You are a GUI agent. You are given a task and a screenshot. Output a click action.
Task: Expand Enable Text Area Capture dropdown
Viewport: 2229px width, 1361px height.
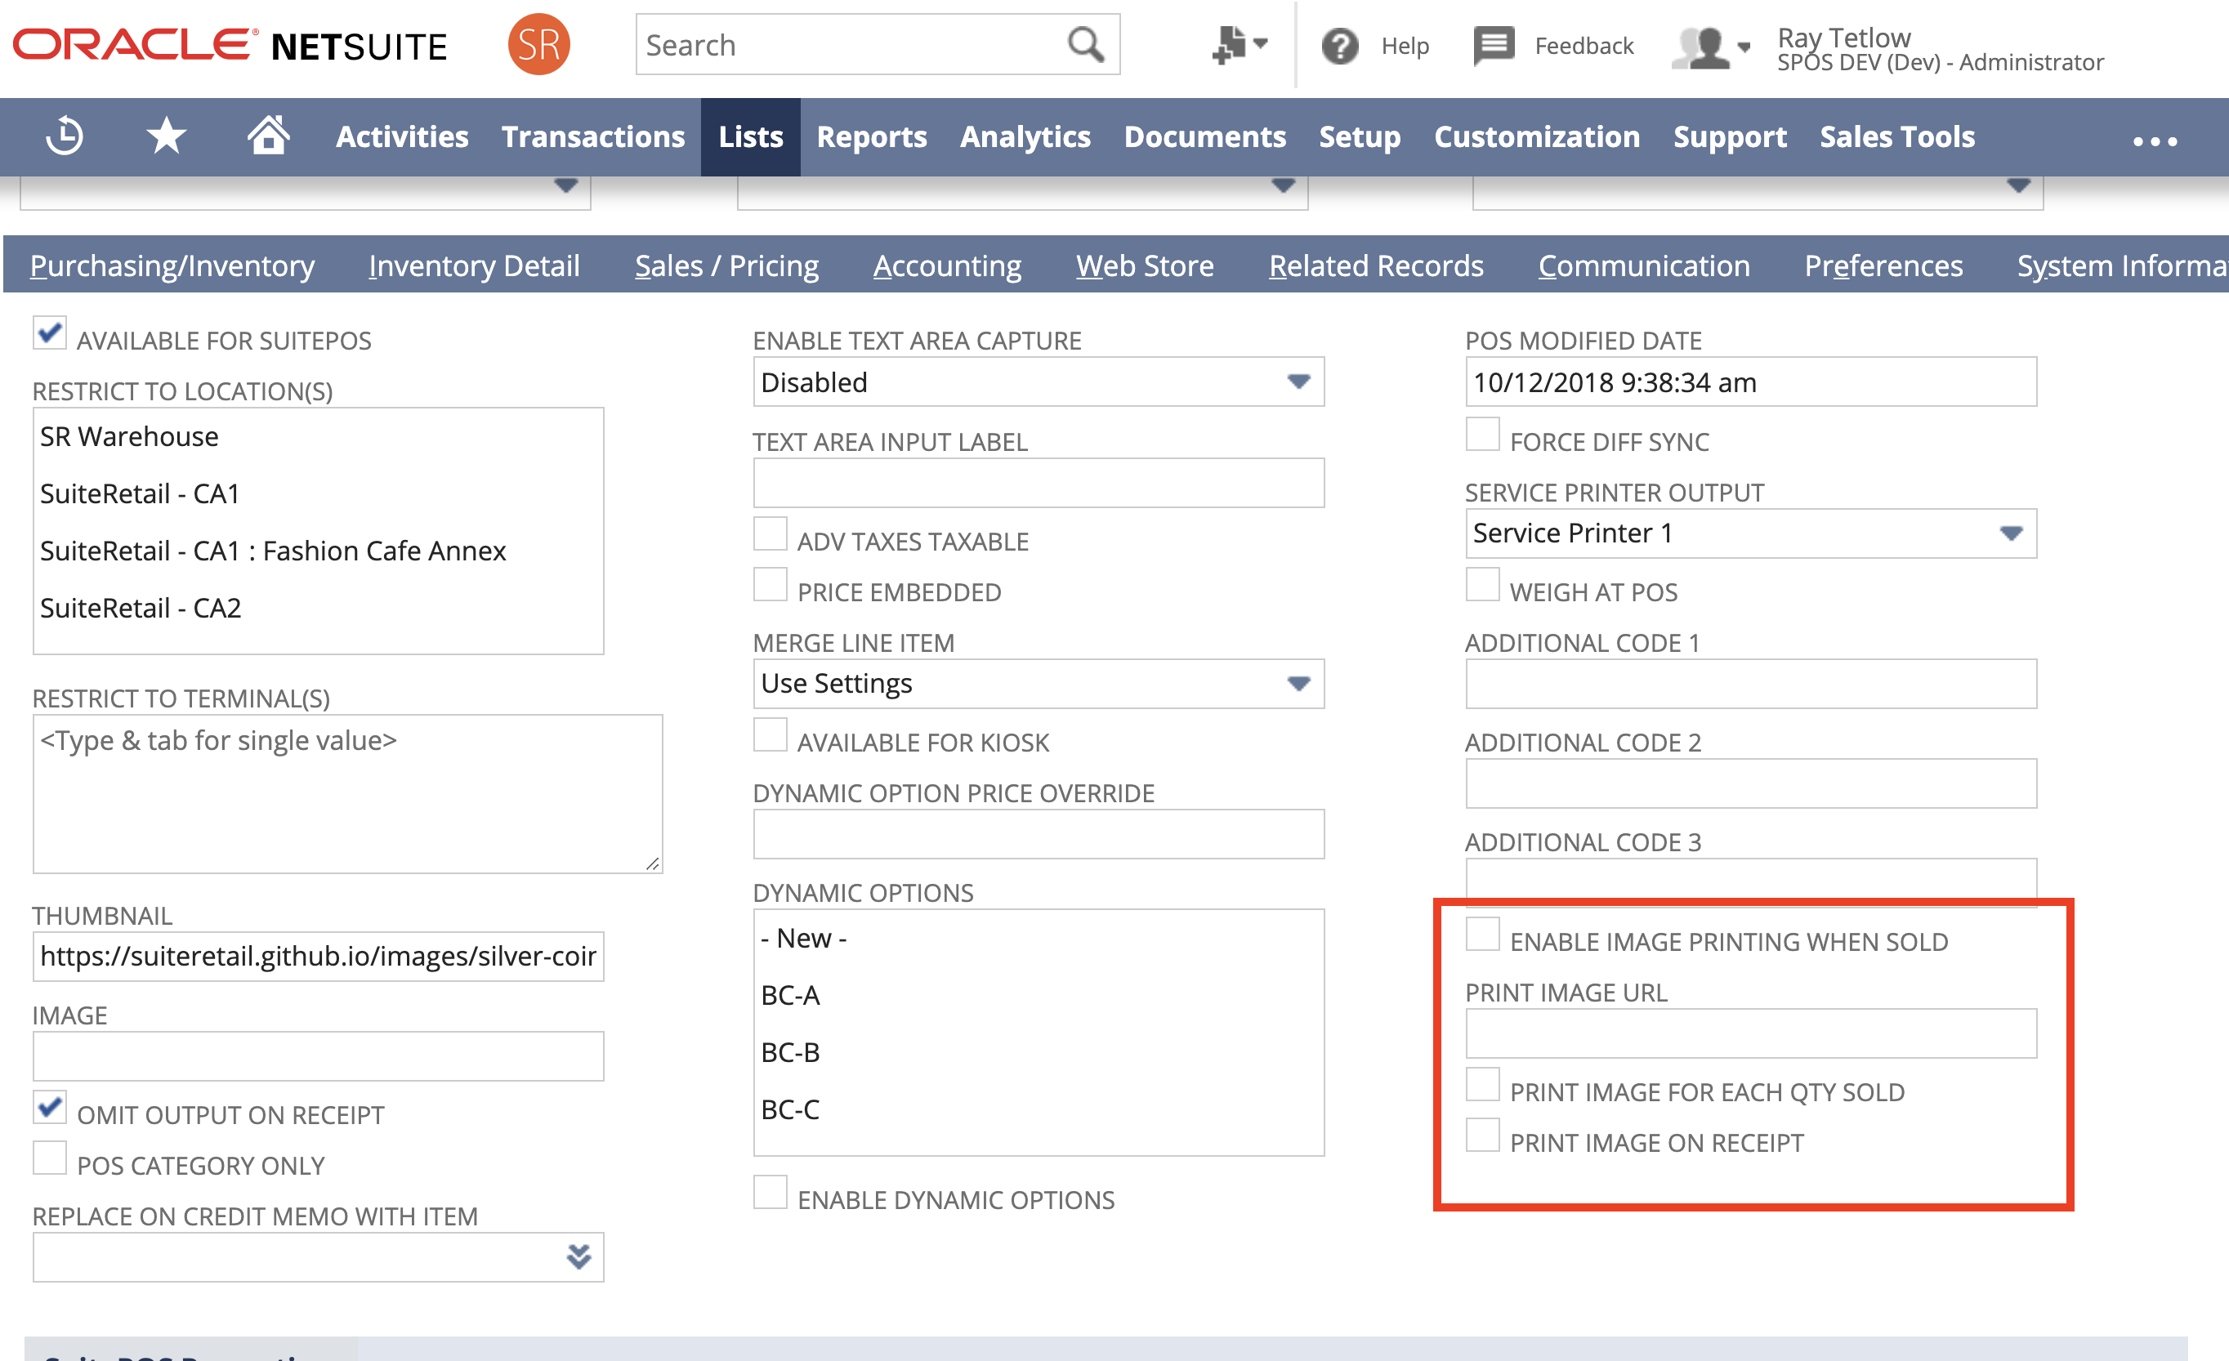pyautogui.click(x=1299, y=382)
